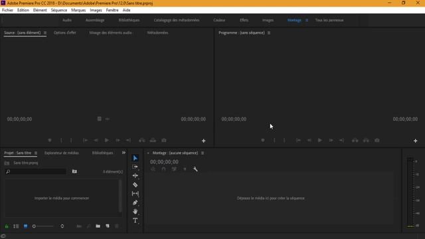The width and height of the screenshot is (425, 239).
Task: Expand hidden Project panel tabs chevrons
Action: point(124,153)
